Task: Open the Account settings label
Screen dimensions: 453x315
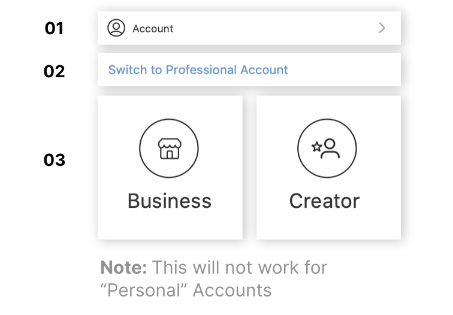Action: (x=153, y=29)
